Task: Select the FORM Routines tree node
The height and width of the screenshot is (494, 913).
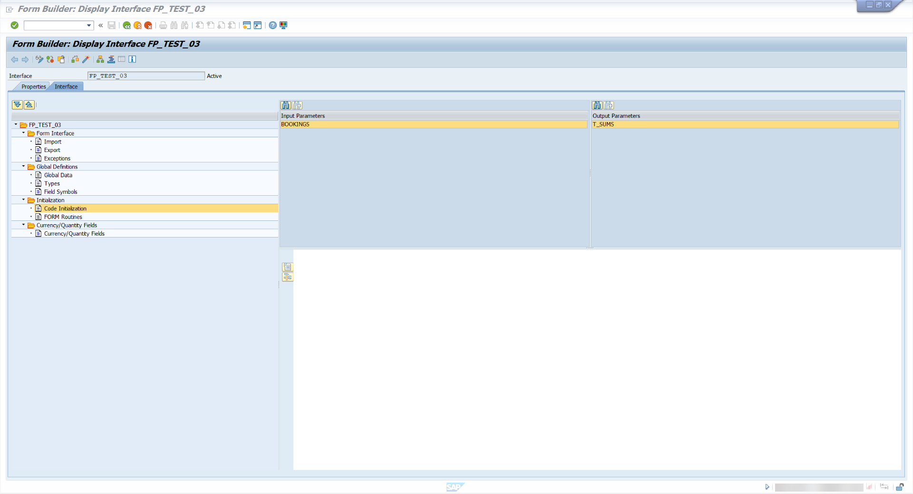Action: coord(63,217)
